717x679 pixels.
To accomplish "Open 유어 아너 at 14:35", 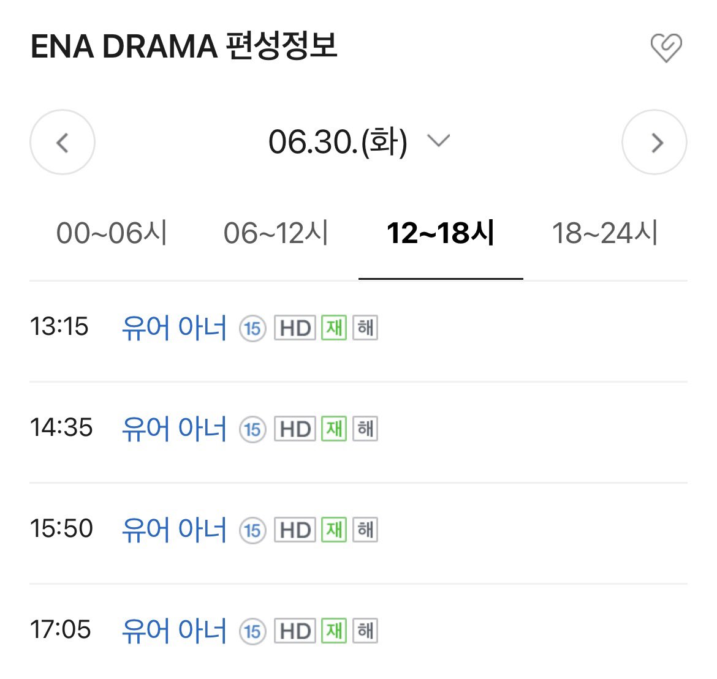I will pyautogui.click(x=174, y=429).
